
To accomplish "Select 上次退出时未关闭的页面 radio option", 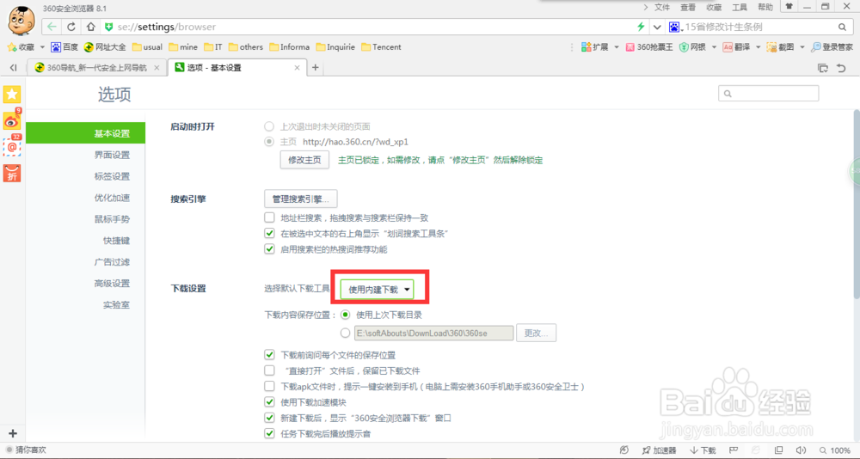I will (268, 126).
